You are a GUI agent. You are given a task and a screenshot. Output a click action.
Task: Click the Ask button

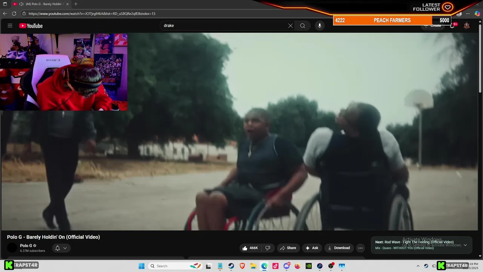(312, 248)
